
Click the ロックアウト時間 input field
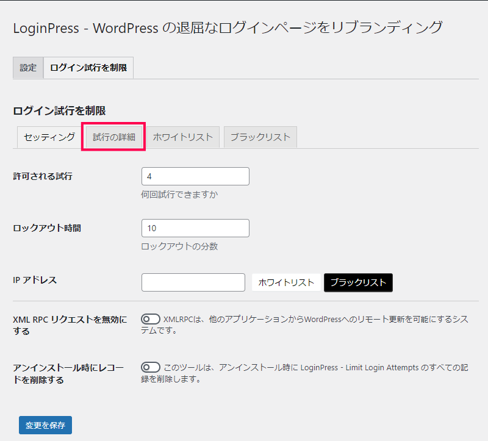(195, 228)
